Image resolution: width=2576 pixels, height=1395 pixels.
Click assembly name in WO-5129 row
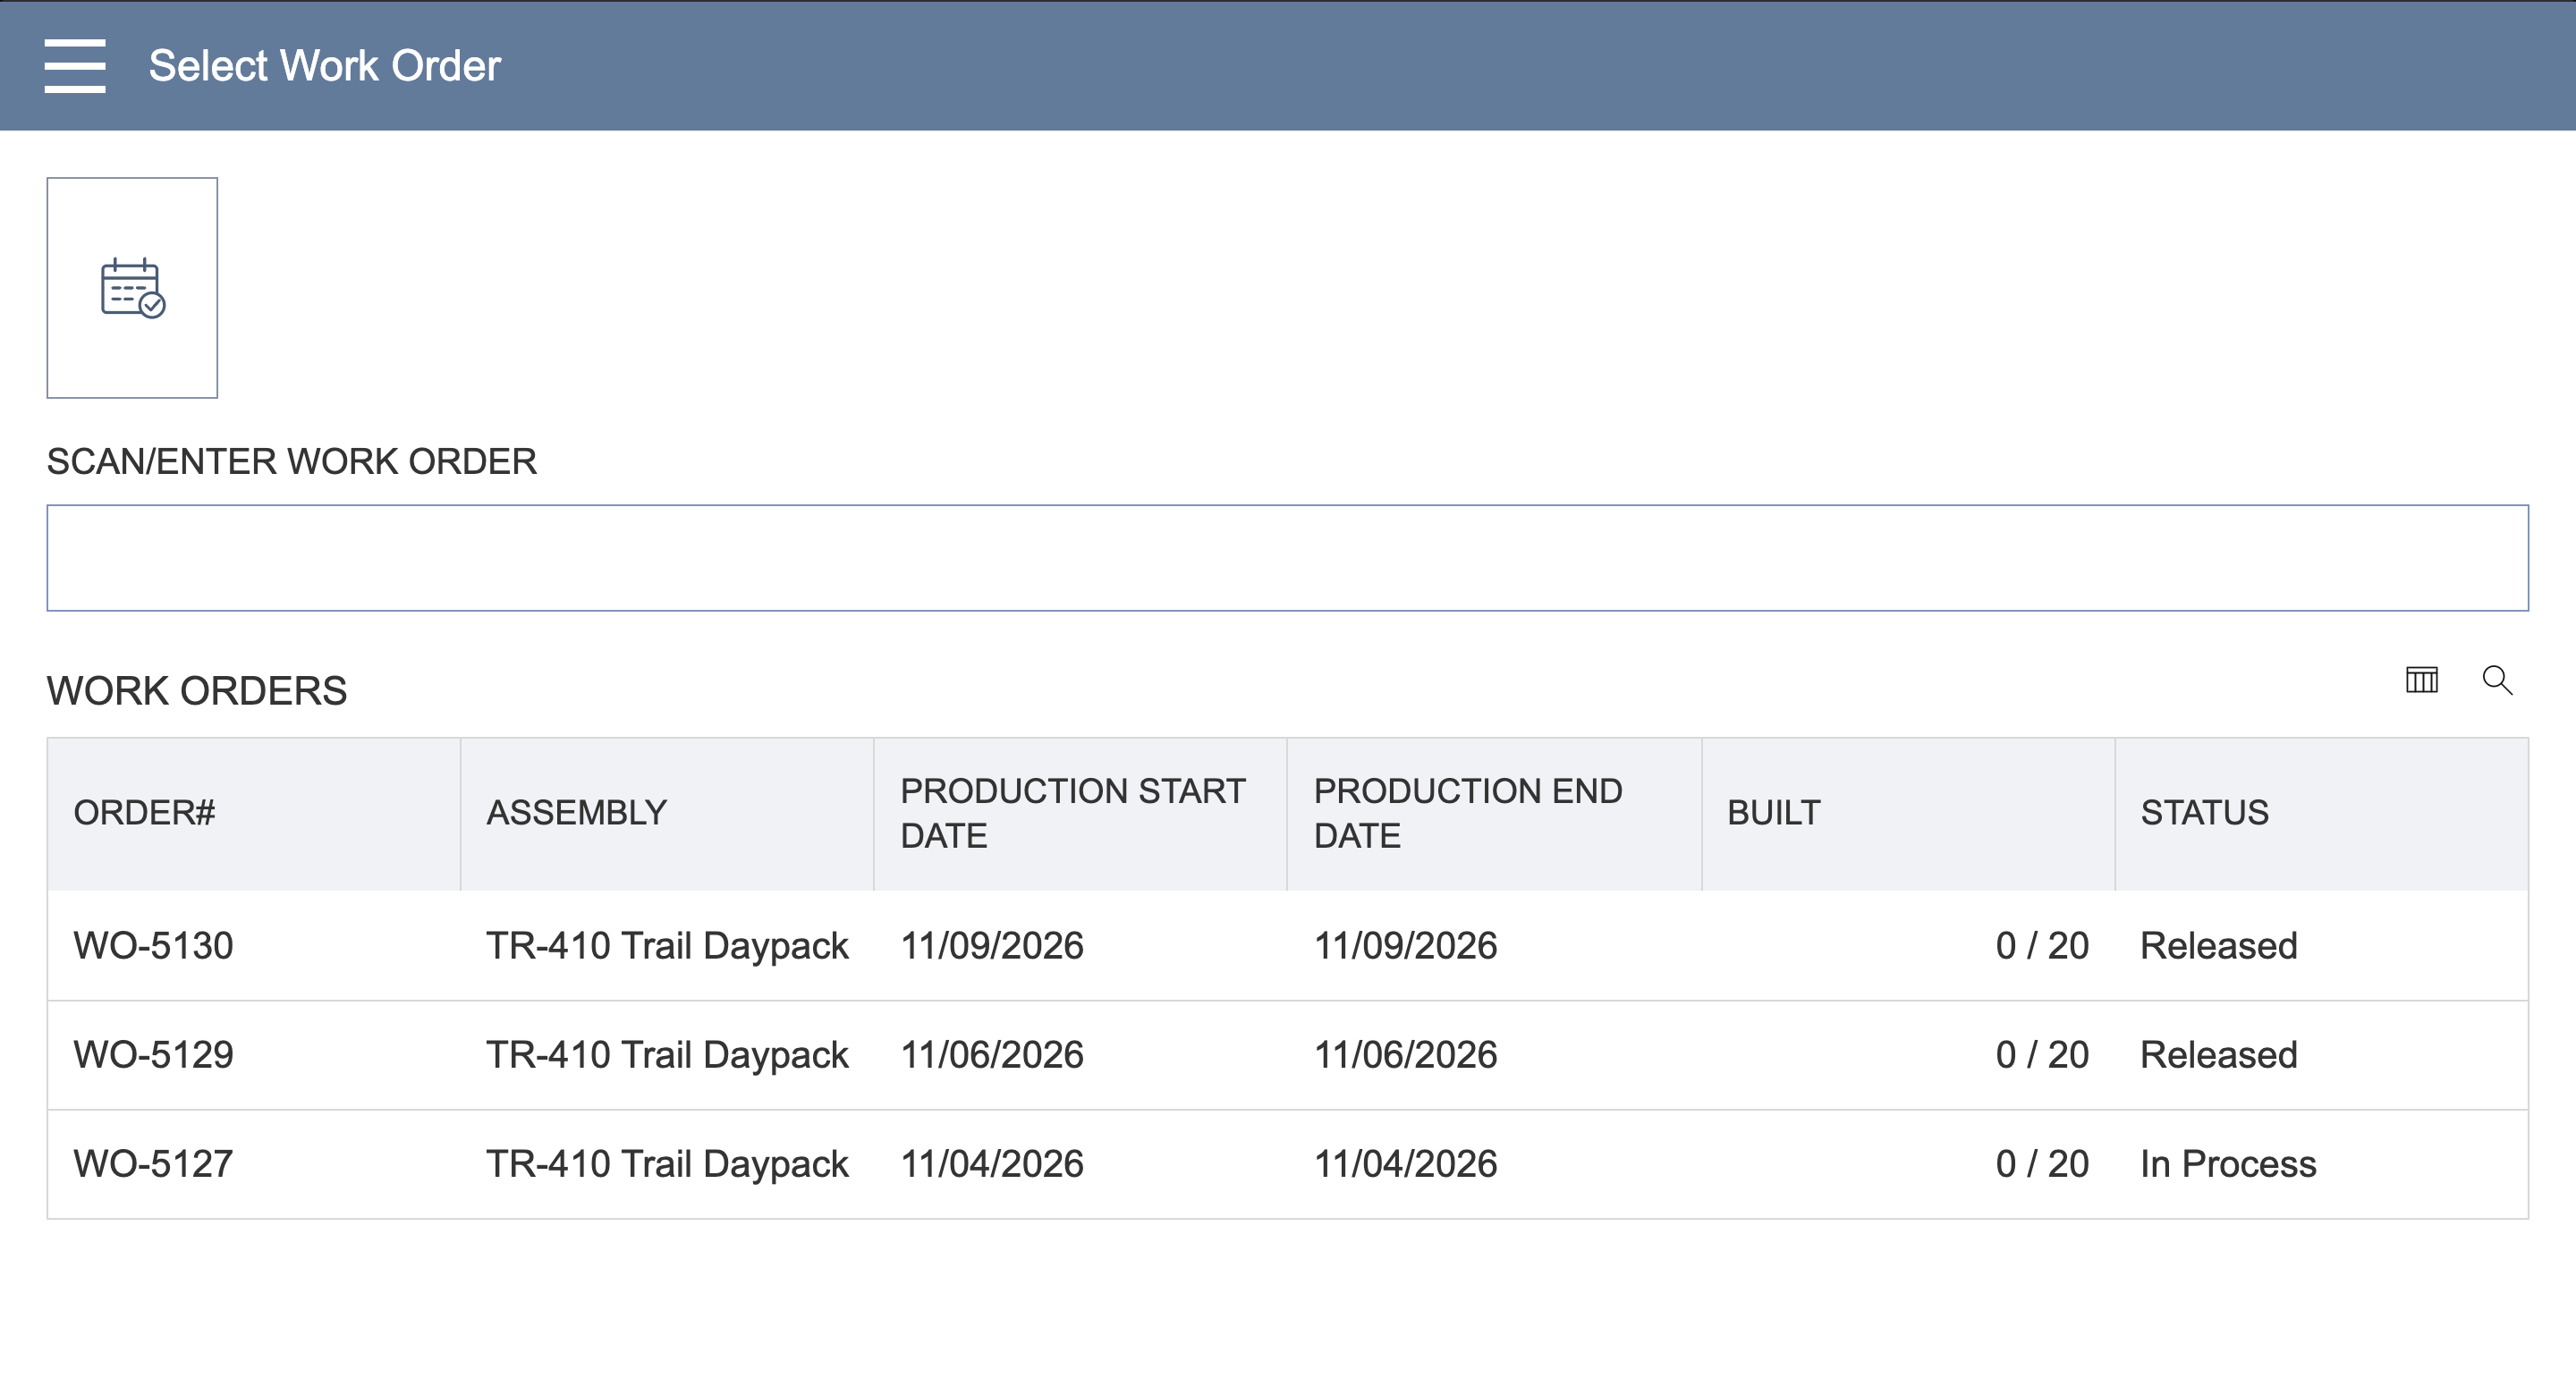(667, 1055)
